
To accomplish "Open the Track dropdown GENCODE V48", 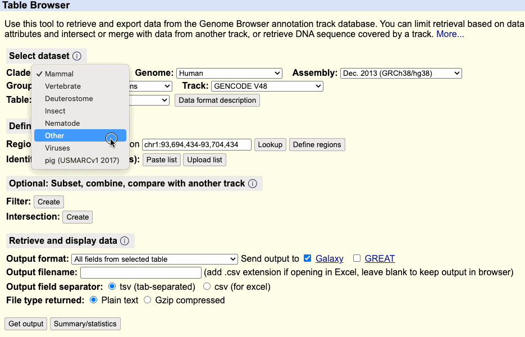I will tap(267, 86).
